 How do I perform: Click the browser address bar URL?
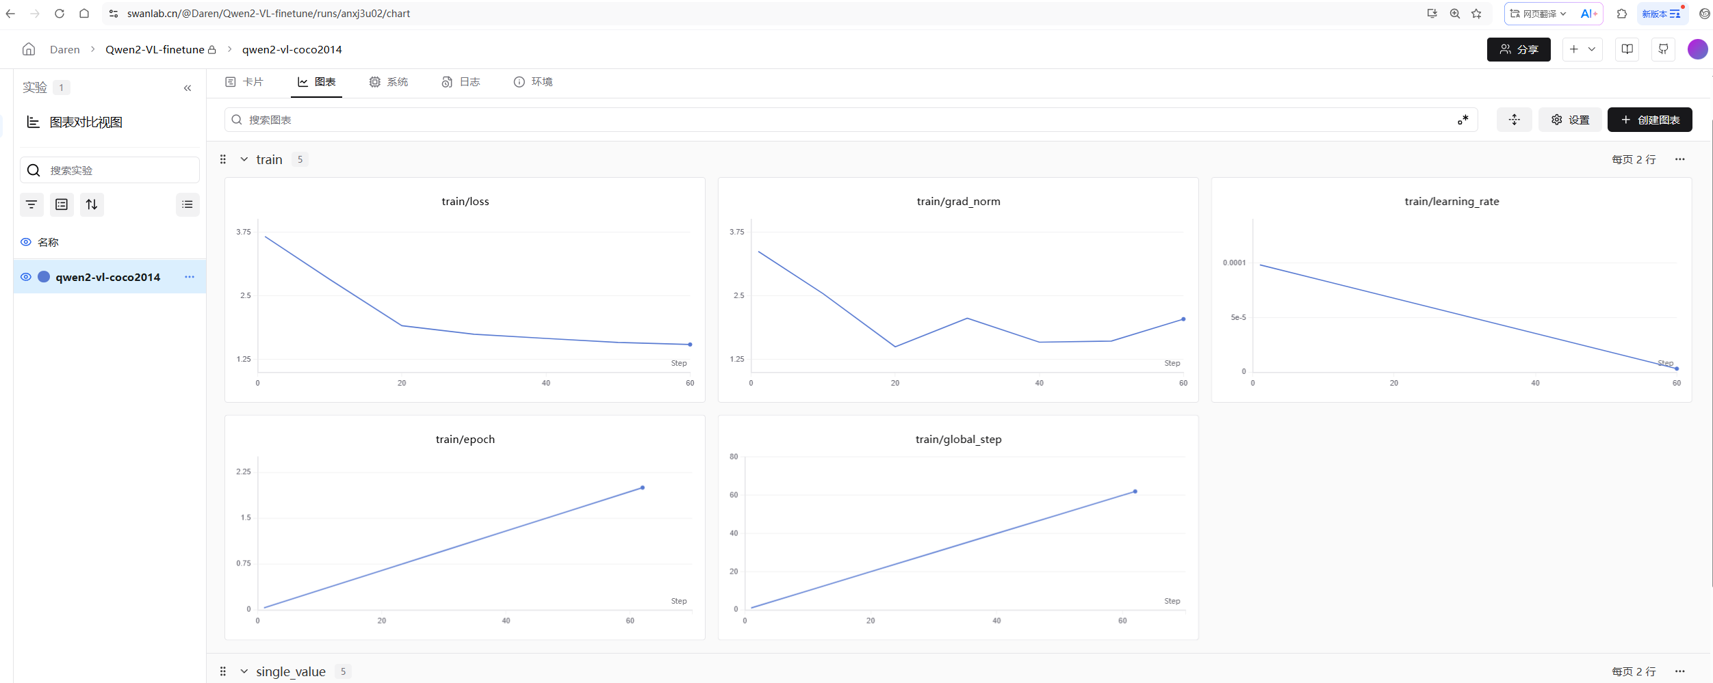pos(268,14)
